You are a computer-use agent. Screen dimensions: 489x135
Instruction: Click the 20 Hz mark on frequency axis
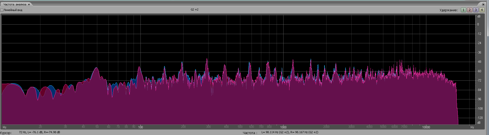coord(40,127)
